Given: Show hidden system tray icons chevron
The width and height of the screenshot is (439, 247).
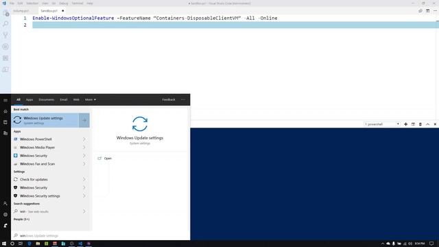Looking at the screenshot, I should click(x=383, y=244).
